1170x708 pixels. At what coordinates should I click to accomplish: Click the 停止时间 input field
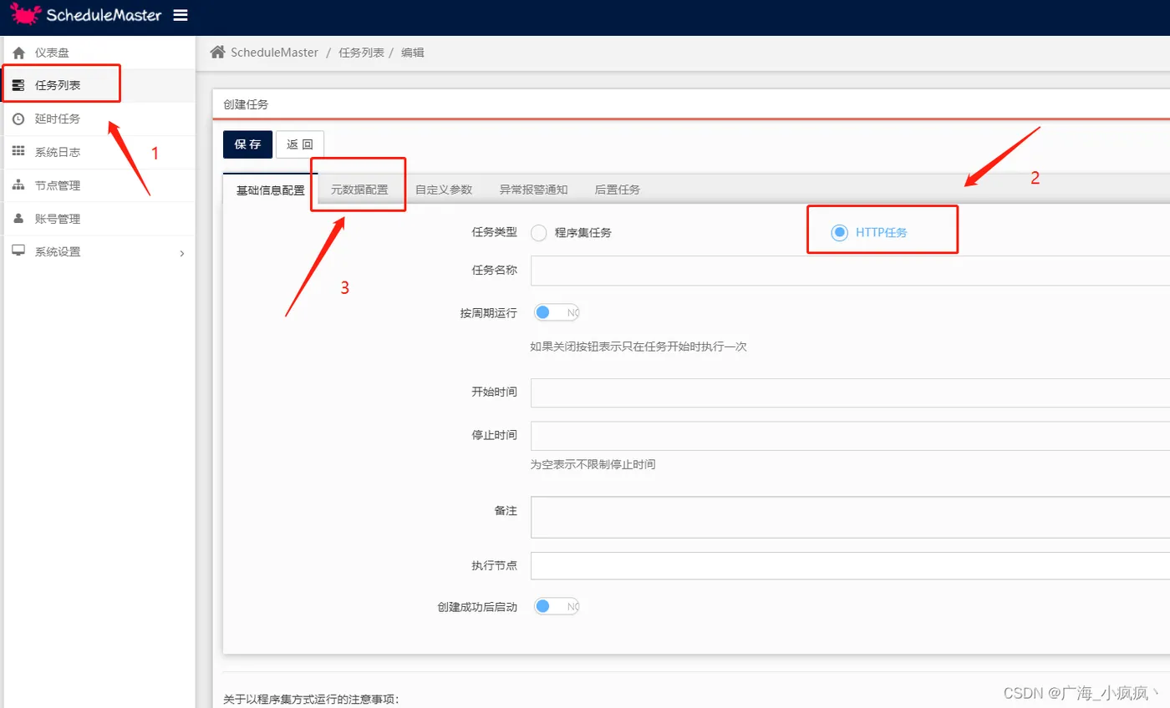(850, 436)
